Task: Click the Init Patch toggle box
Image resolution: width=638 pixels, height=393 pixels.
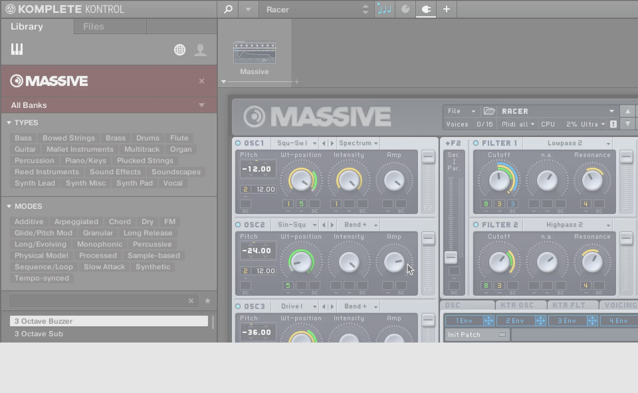Action: coord(502,335)
